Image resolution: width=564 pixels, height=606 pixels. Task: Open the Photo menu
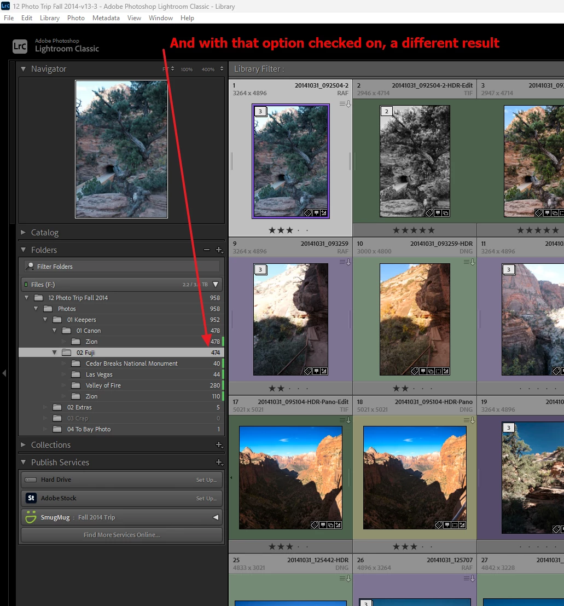(75, 18)
